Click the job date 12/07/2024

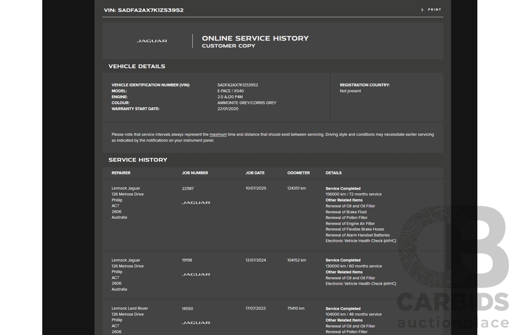[256, 260]
